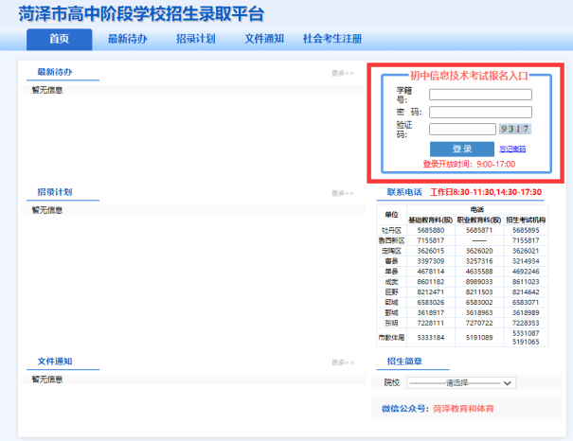The height and width of the screenshot is (441, 573).
Task: Click phone number 7270722 in table
Action: 479,323
